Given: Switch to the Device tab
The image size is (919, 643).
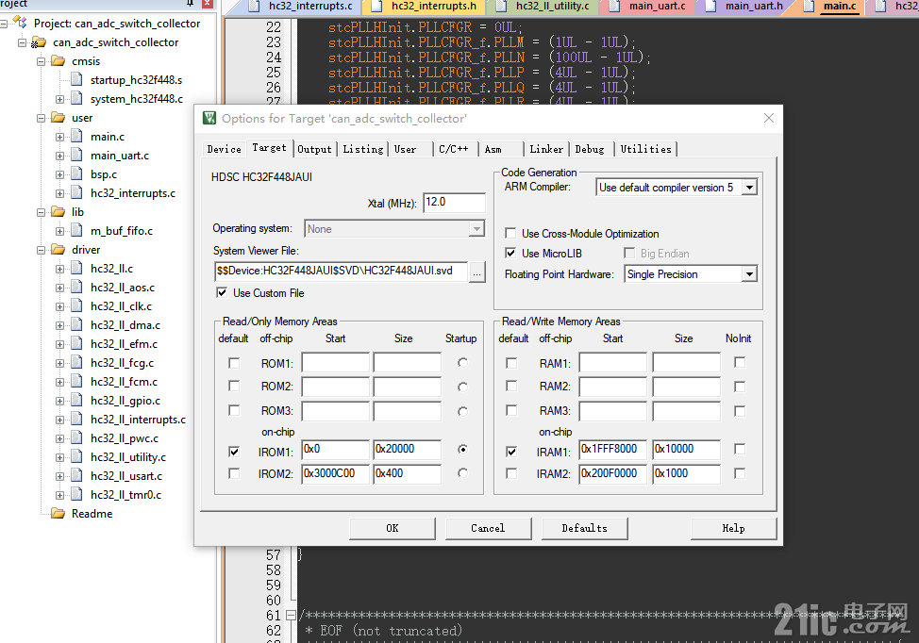Looking at the screenshot, I should [x=224, y=149].
